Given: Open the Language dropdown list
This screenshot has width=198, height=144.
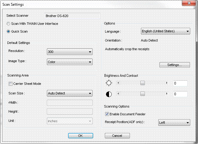Looking at the screenshot, I should pyautogui.click(x=165, y=31).
